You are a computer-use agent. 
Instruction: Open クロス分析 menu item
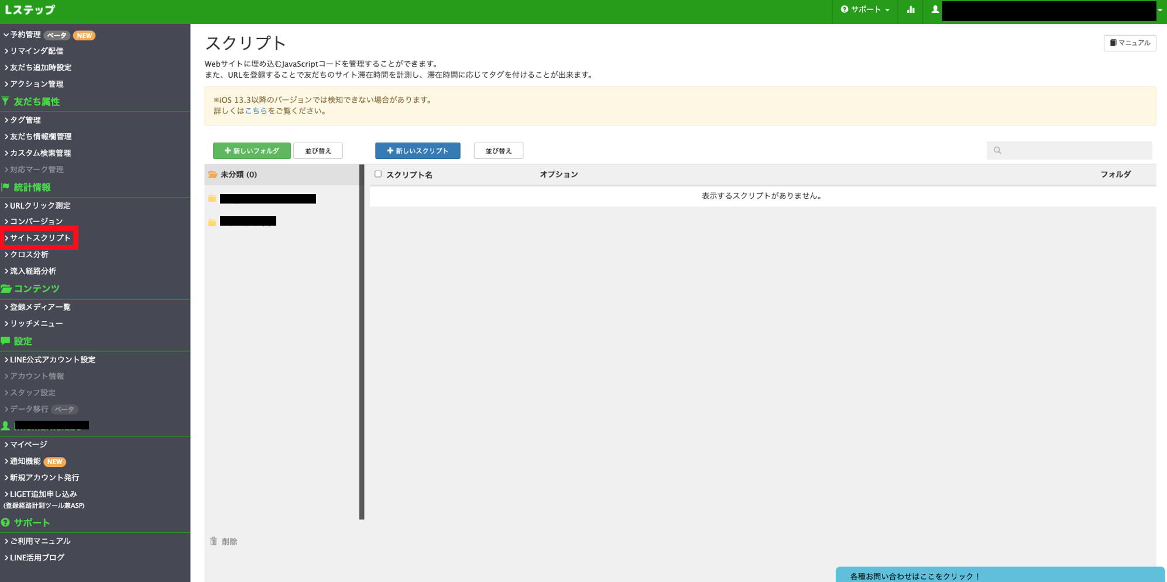point(26,255)
